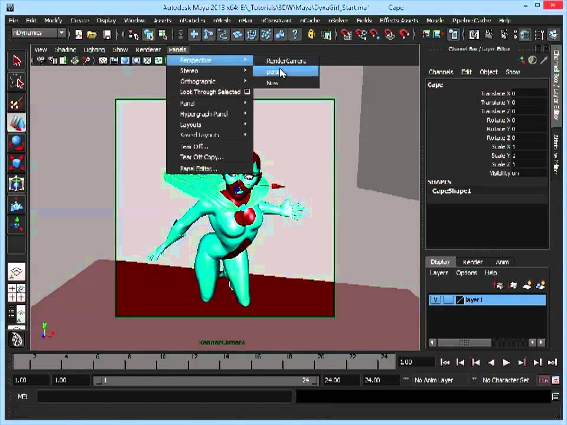Viewport: 567px width, 425px height.
Task: Choose the Paint Selection tool
Action: 17,103
